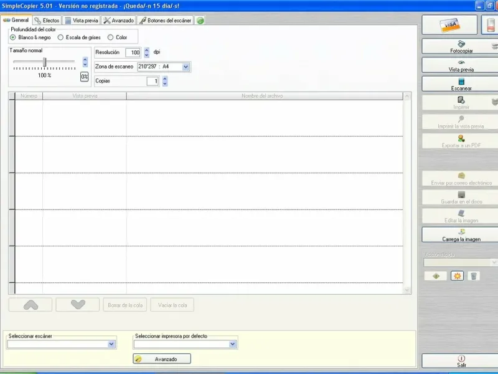Click the size spinner arrows
This screenshot has height=374, width=498.
click(x=85, y=62)
